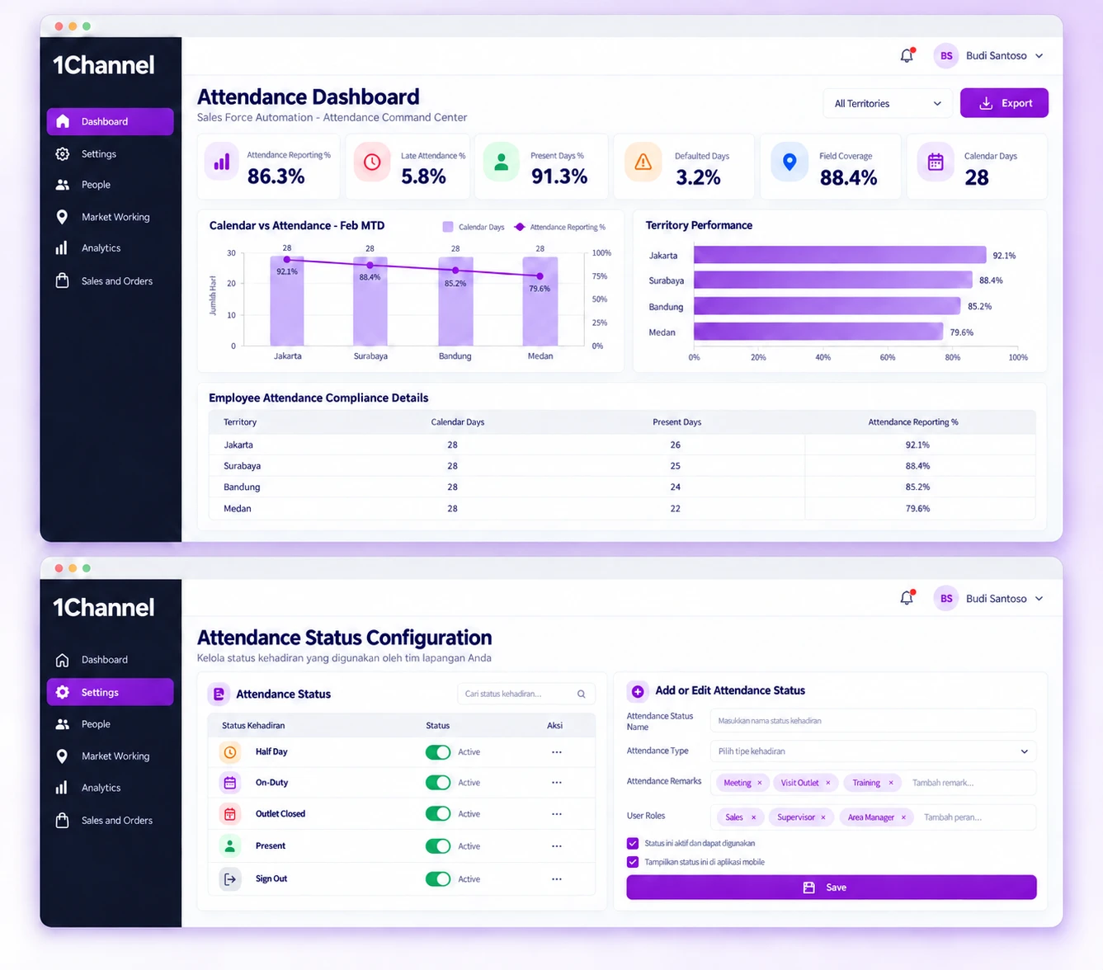The height and width of the screenshot is (970, 1103).
Task: Click Attendance Reporting % legend line marker
Action: tap(520, 227)
